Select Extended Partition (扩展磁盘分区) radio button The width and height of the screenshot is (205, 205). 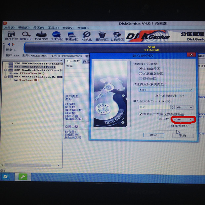click(x=141, y=74)
